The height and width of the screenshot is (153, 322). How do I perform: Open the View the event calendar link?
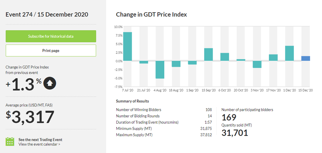coord(39,144)
